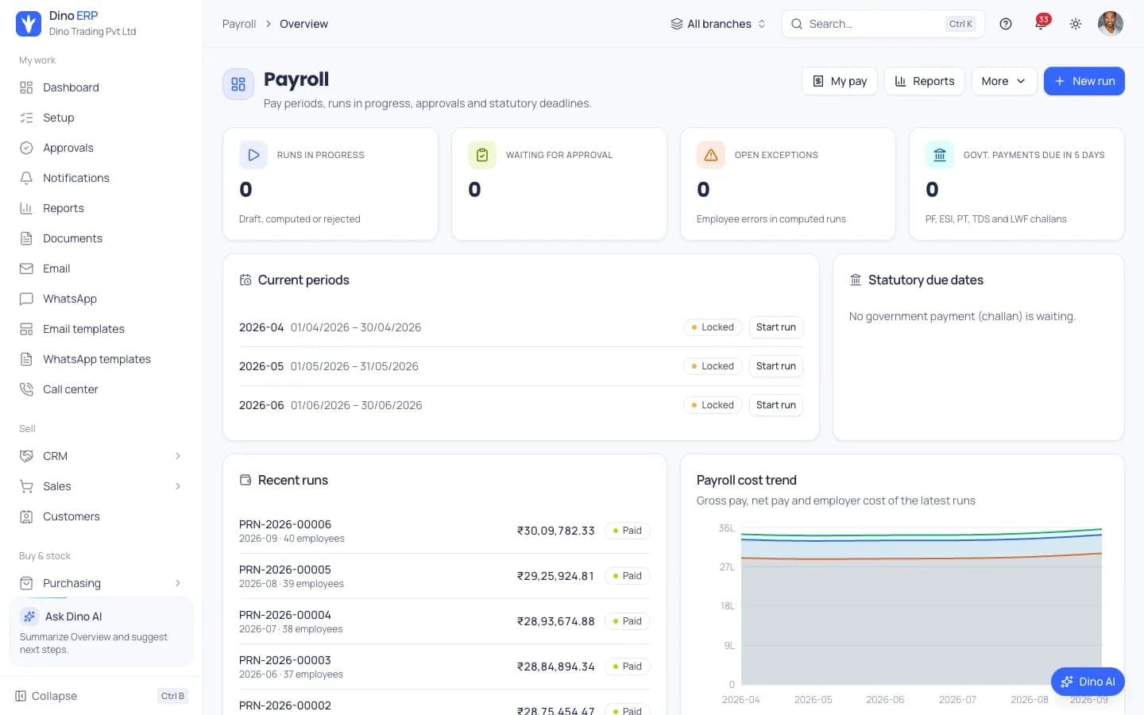
Task: Open Customers in the sidebar
Action: pos(101,516)
